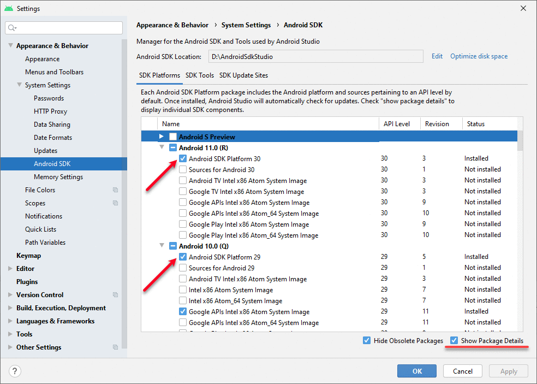Image resolution: width=537 pixels, height=384 pixels.
Task: Uncheck Android SDK Platform 29
Action: (183, 257)
